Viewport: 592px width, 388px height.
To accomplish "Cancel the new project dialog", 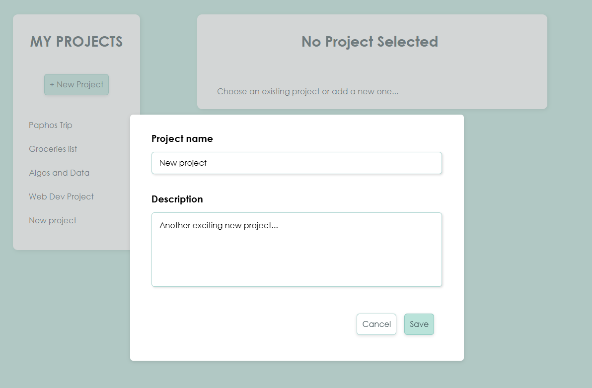I will [x=376, y=324].
